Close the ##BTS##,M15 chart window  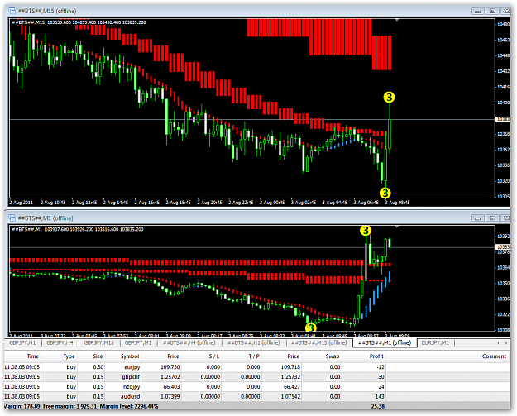coord(506,12)
